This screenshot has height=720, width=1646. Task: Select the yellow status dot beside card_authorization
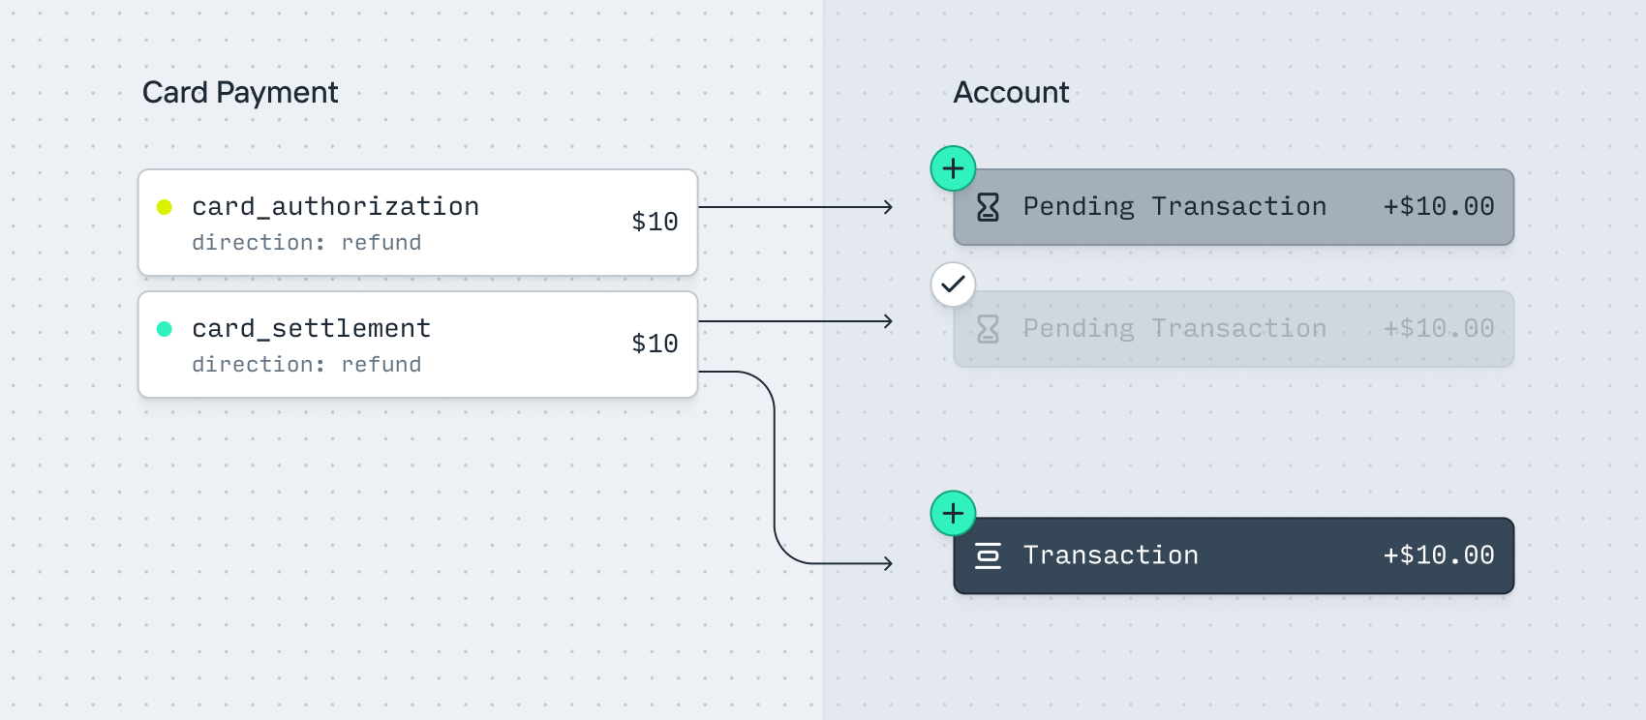(x=165, y=206)
